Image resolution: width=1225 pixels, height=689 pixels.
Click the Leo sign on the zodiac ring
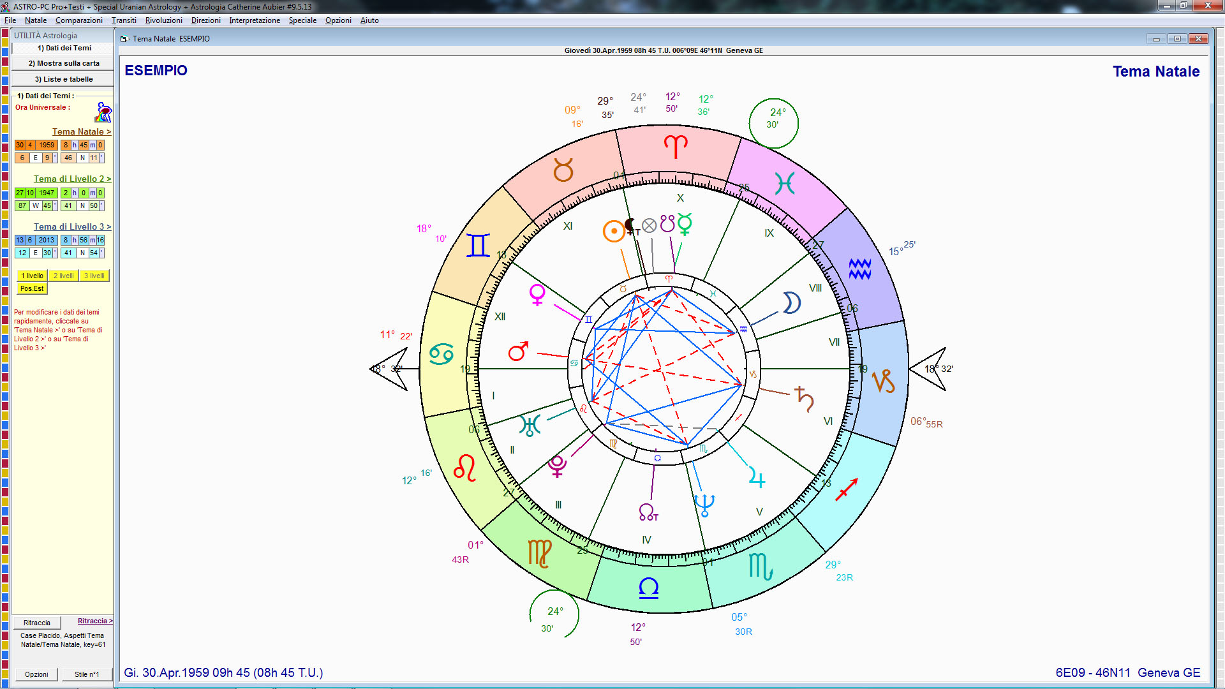[x=464, y=468]
